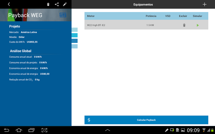Screen dimensions: 215x134
Task: Click the Simular column header
Action: [x=197, y=16]
